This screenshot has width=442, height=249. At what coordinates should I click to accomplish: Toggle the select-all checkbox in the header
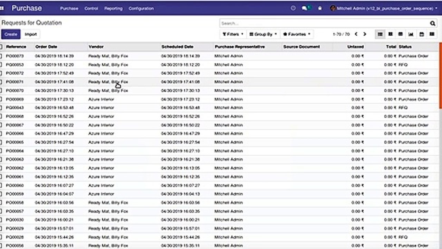point(1,47)
